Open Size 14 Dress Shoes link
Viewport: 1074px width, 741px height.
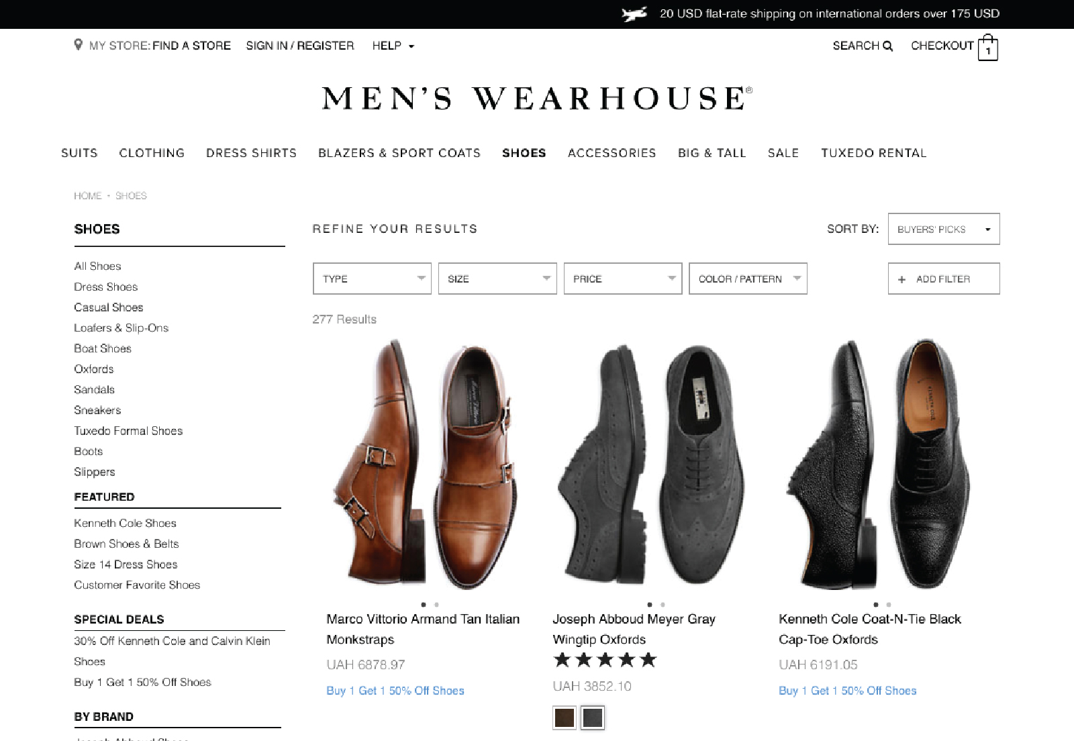pyautogui.click(x=126, y=564)
